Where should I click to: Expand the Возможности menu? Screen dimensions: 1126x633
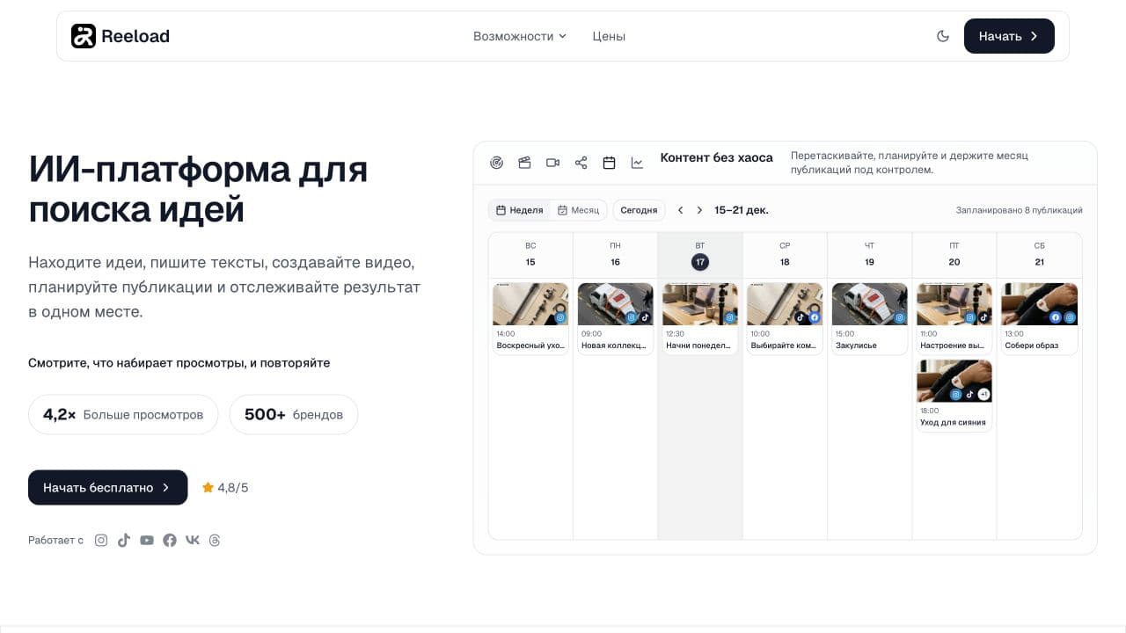(x=520, y=36)
